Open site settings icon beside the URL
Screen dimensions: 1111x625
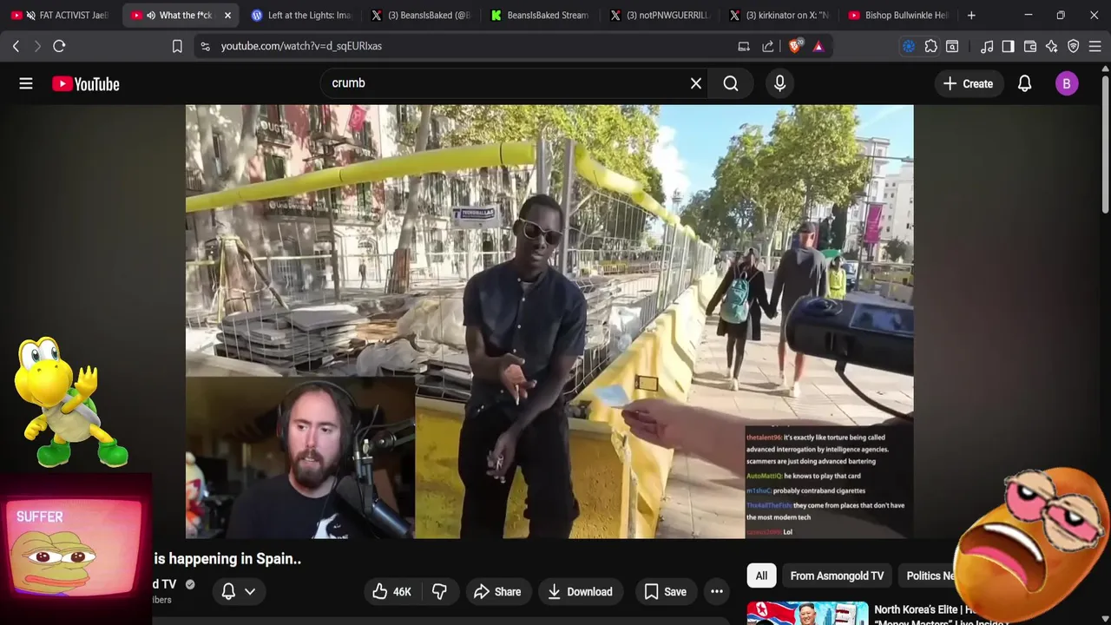tap(205, 46)
